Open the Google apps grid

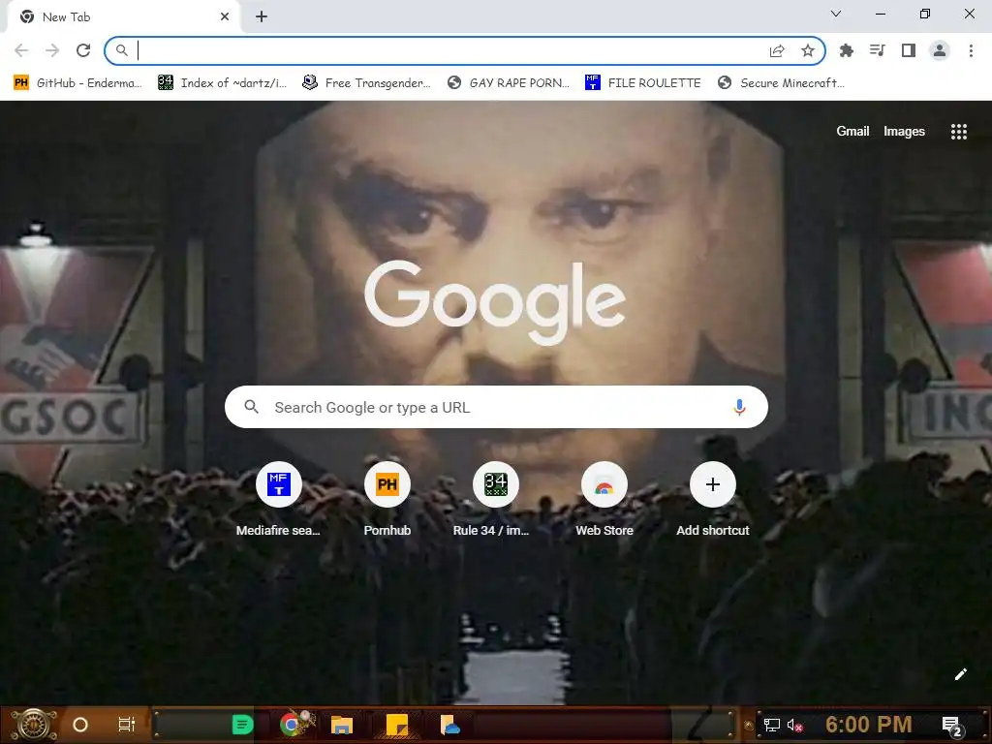pos(959,131)
